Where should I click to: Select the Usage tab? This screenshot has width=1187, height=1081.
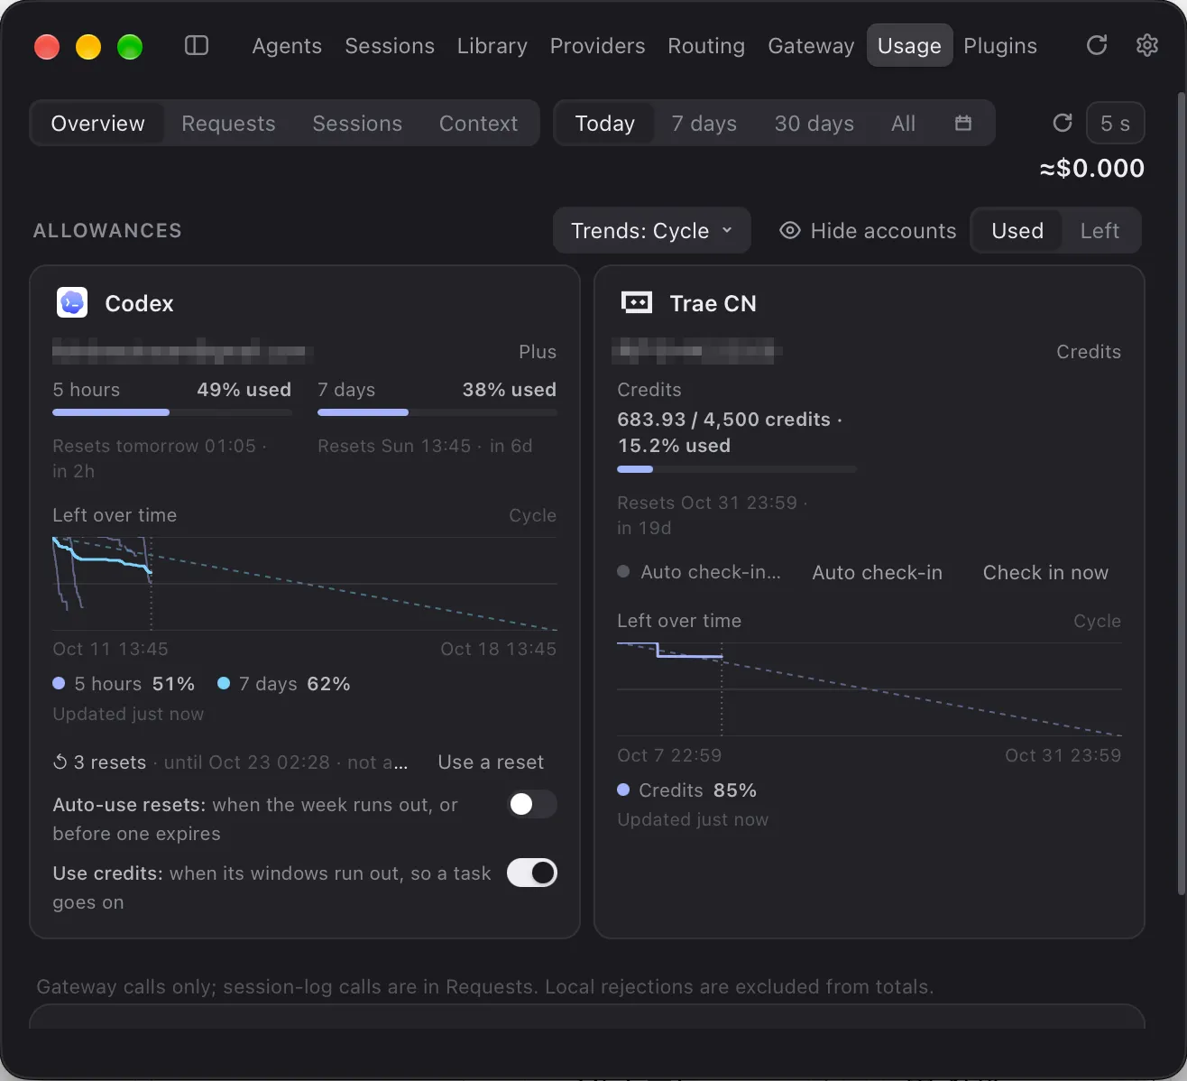pos(909,45)
